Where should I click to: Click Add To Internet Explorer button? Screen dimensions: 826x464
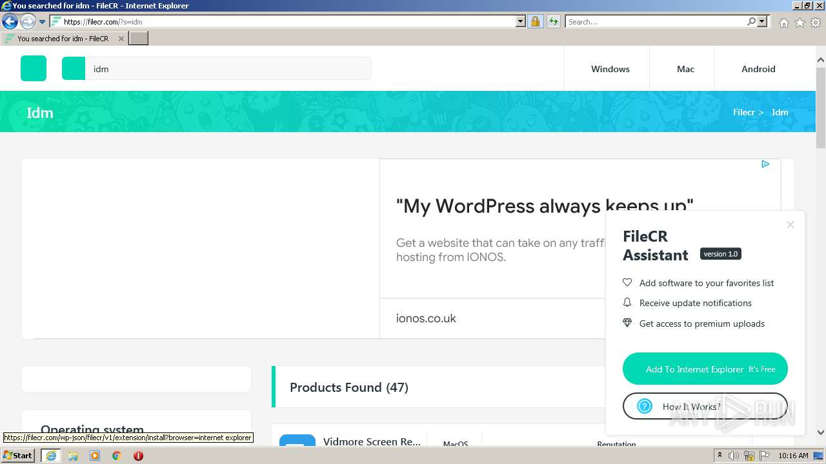(705, 369)
